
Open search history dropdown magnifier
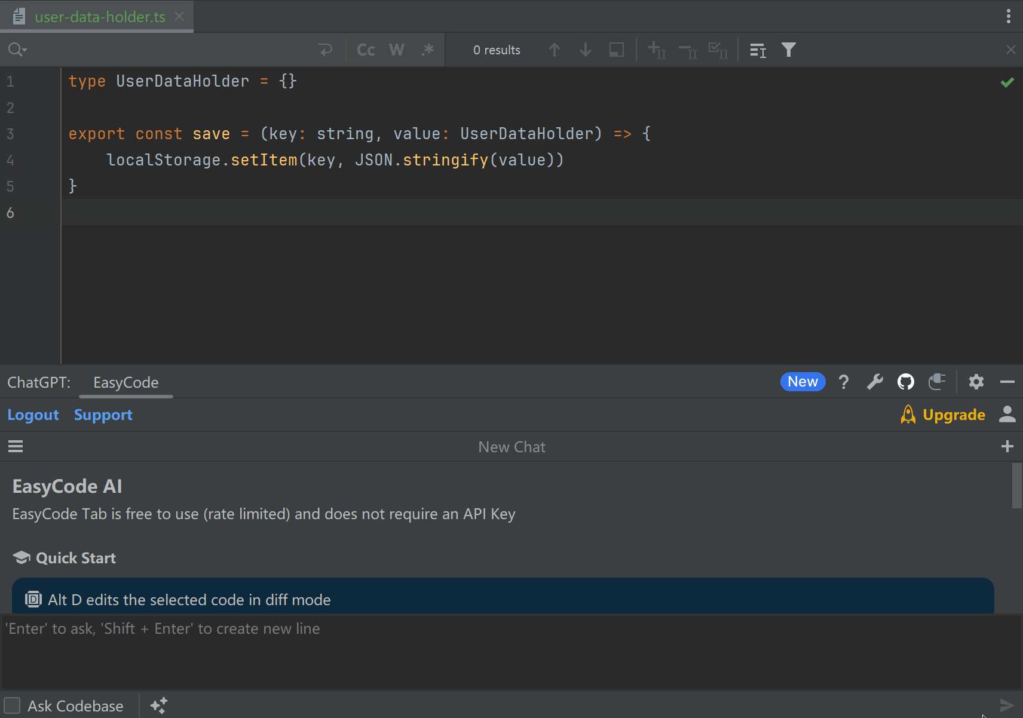point(17,50)
